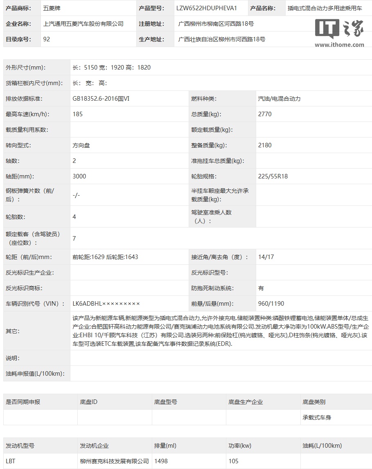The image size is (372, 469).
Task: Click leaf spring value -/-
Action: (x=76, y=195)
